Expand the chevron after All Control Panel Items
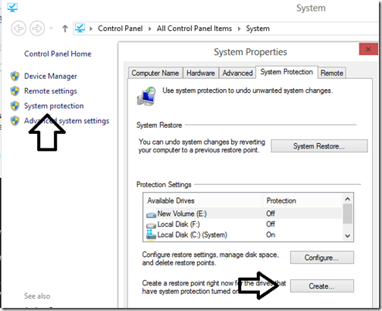 point(239,29)
